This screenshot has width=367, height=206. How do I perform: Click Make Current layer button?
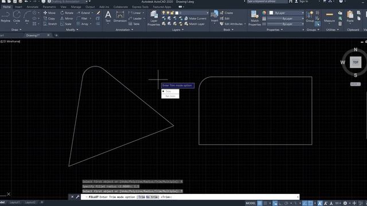click(196, 18)
